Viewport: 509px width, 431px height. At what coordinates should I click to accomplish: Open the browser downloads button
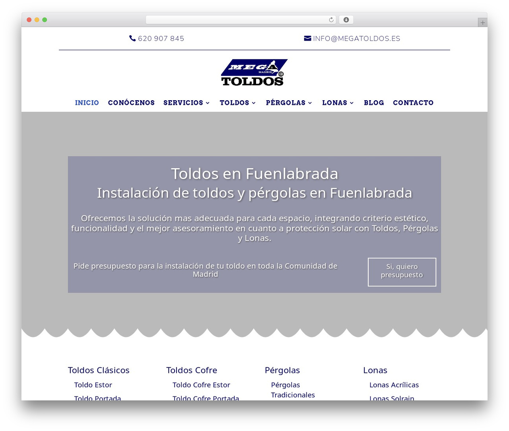(346, 20)
